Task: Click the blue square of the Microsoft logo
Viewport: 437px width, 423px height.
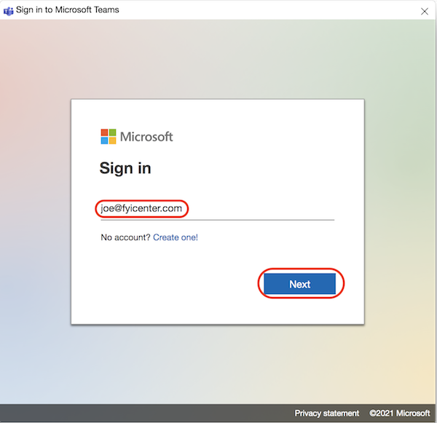Action: coord(104,141)
